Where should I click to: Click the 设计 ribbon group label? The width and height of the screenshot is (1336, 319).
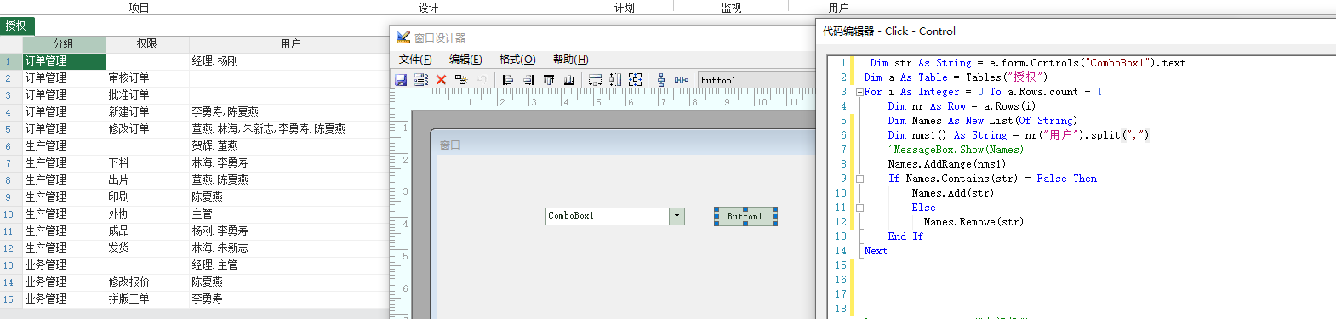click(x=429, y=8)
